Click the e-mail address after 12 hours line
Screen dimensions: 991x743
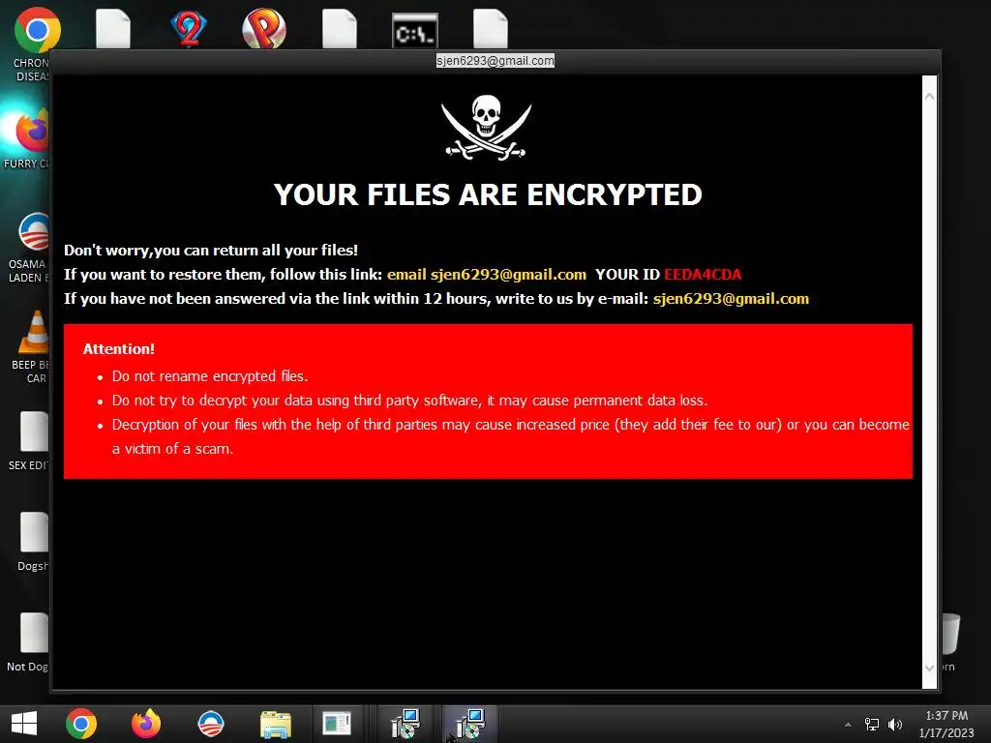(x=731, y=298)
